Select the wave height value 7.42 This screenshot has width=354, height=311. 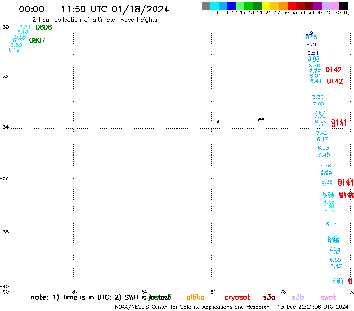322,133
